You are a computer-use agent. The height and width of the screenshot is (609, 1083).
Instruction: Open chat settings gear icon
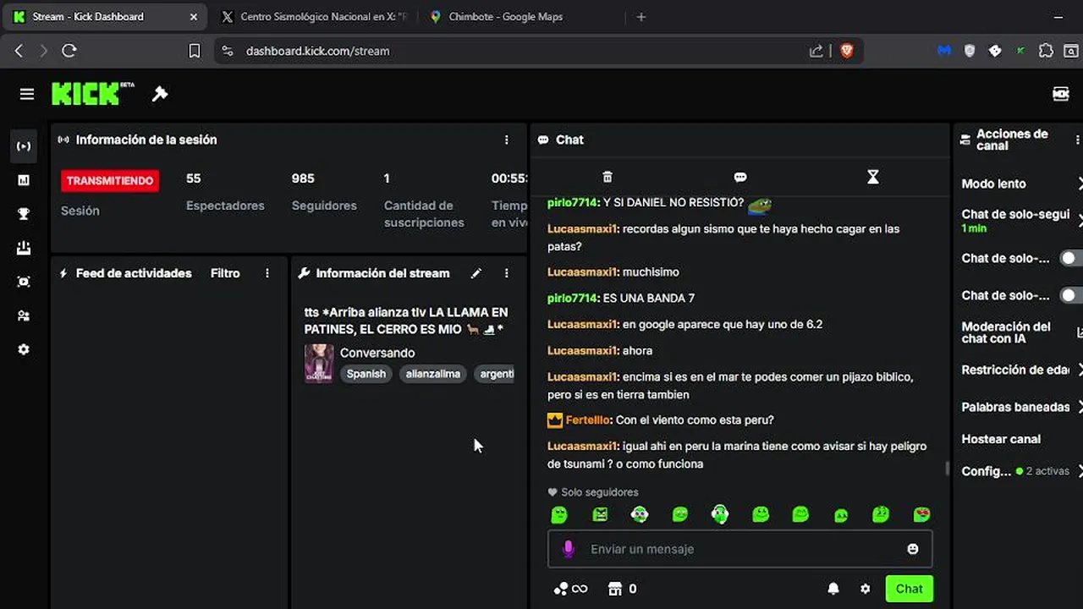coord(865,589)
